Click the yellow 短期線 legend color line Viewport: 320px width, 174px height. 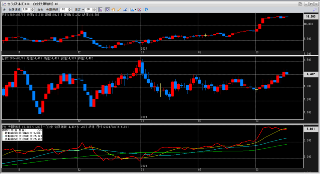[3, 133]
